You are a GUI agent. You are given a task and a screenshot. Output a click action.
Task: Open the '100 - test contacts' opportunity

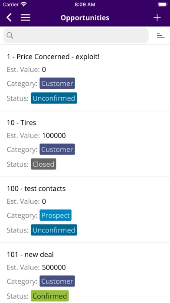[85, 210]
